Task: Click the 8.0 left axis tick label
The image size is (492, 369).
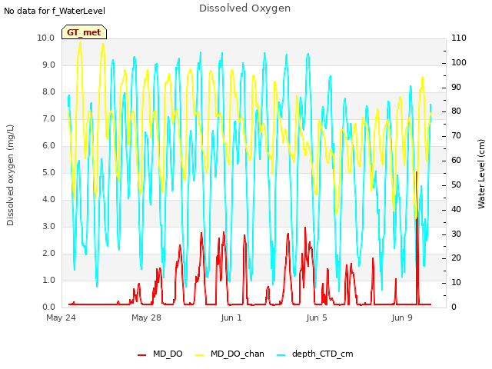Action: point(48,92)
